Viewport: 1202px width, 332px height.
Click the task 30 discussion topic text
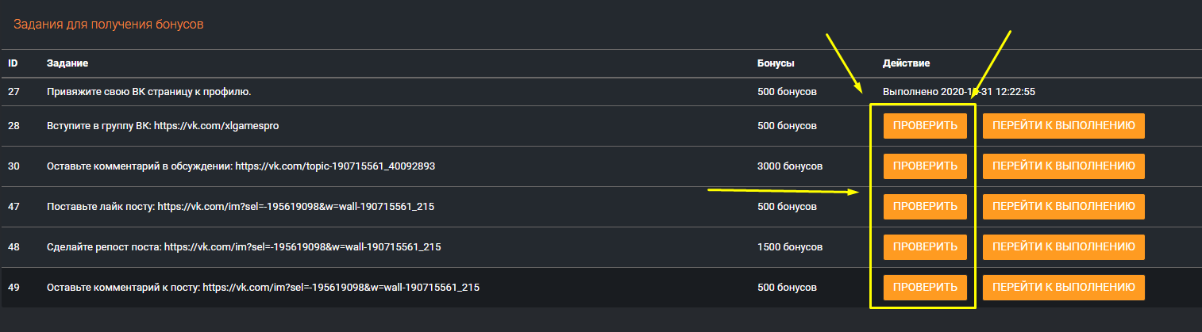coord(241,166)
